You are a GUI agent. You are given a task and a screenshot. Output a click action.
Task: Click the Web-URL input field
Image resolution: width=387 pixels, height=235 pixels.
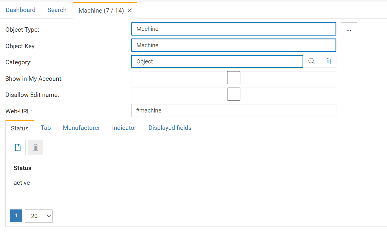234,110
